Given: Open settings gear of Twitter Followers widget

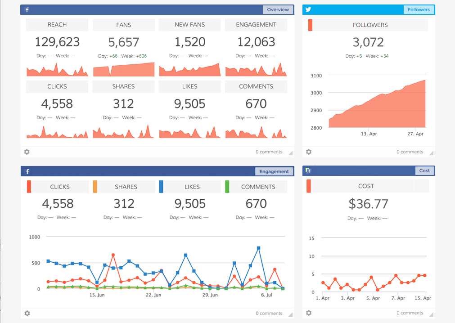Looking at the screenshot, I should click(x=308, y=152).
